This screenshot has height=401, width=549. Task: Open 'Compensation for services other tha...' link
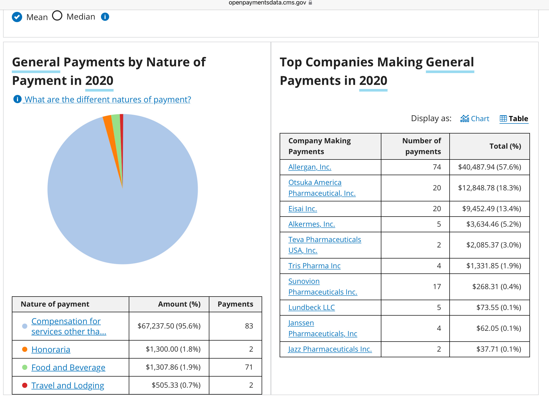click(x=69, y=326)
